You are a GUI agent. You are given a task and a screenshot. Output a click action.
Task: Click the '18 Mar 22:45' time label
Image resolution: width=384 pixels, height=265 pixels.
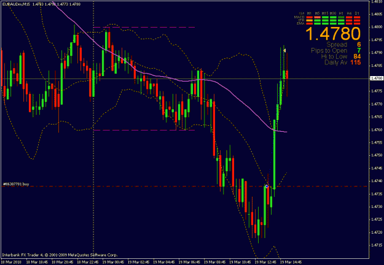pyautogui.click(x=88, y=262)
